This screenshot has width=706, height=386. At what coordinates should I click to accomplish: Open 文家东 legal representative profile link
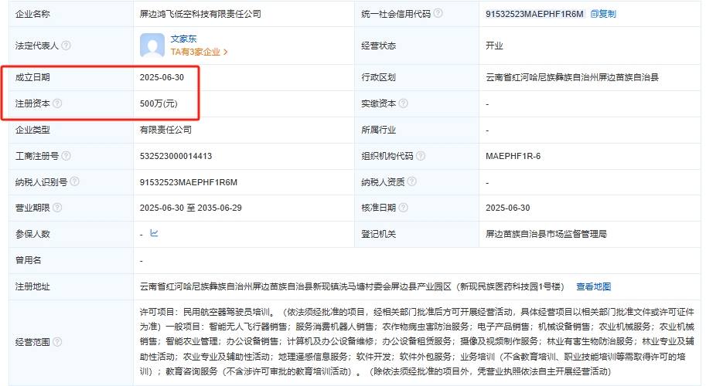pyautogui.click(x=184, y=39)
